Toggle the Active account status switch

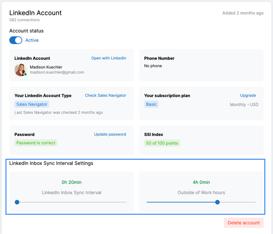[15, 40]
